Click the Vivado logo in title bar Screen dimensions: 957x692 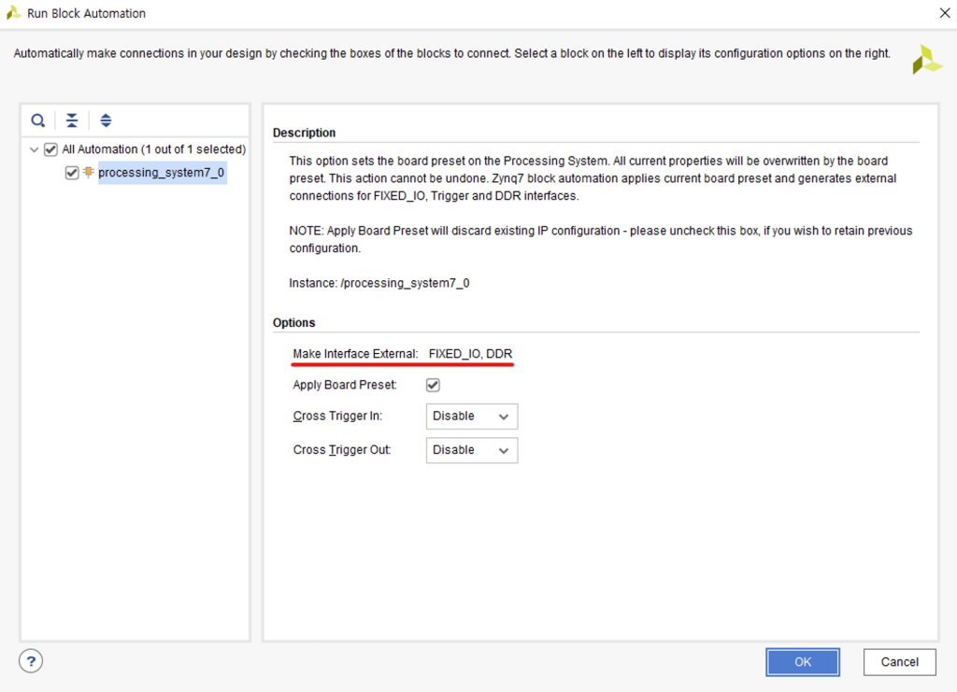(13, 13)
